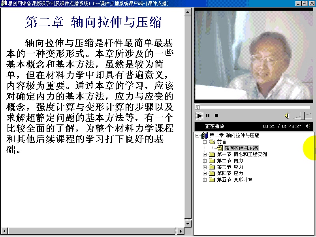Image resolution: width=316 pixels, height=237 pixels.
Task: Expand the 第三节 应力 folder
Action: (x=205, y=167)
